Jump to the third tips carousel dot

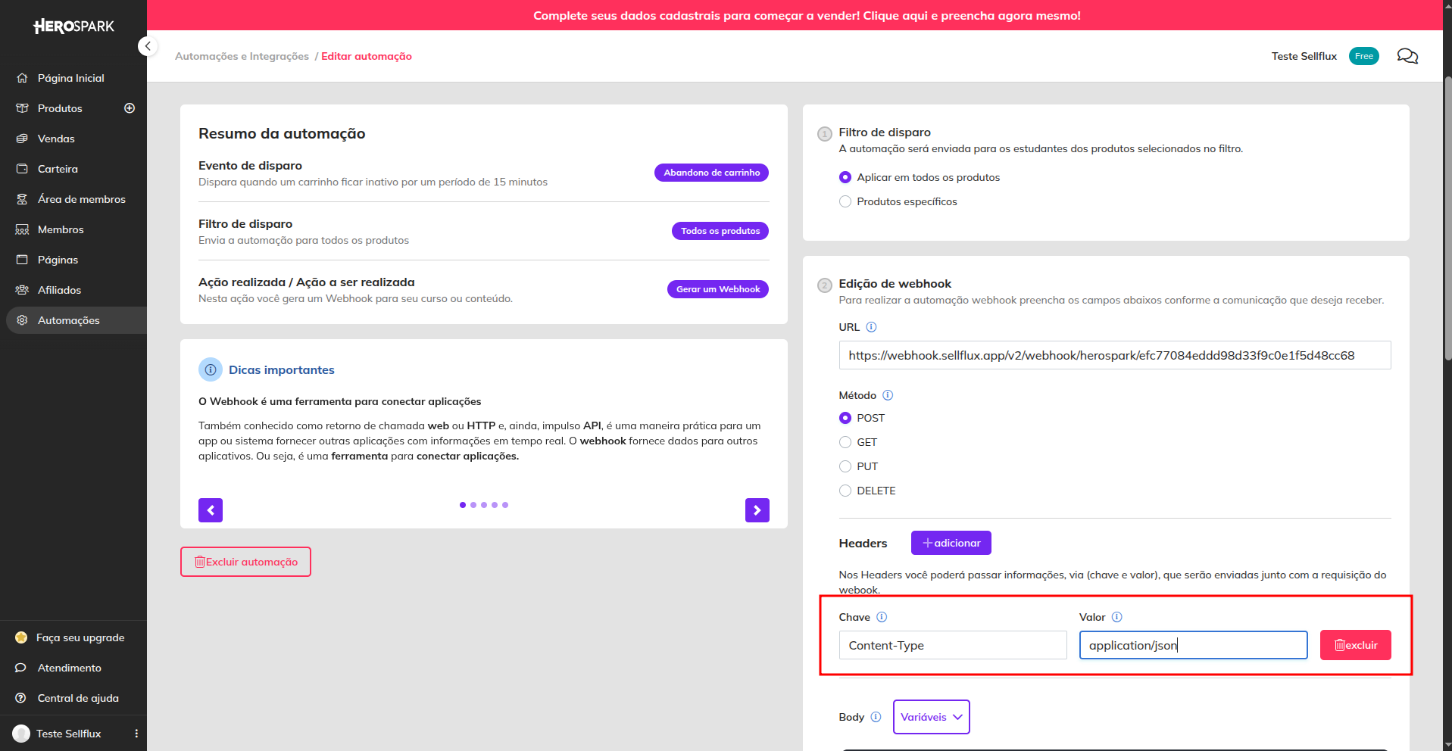coord(484,505)
